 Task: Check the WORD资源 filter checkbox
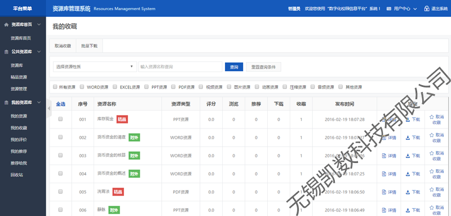pyautogui.click(x=82, y=87)
